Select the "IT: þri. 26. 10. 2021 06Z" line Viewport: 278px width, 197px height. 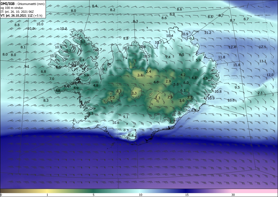coord(17,12)
